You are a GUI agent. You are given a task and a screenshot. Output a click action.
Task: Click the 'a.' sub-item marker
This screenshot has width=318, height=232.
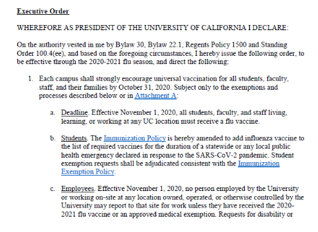[52, 113]
